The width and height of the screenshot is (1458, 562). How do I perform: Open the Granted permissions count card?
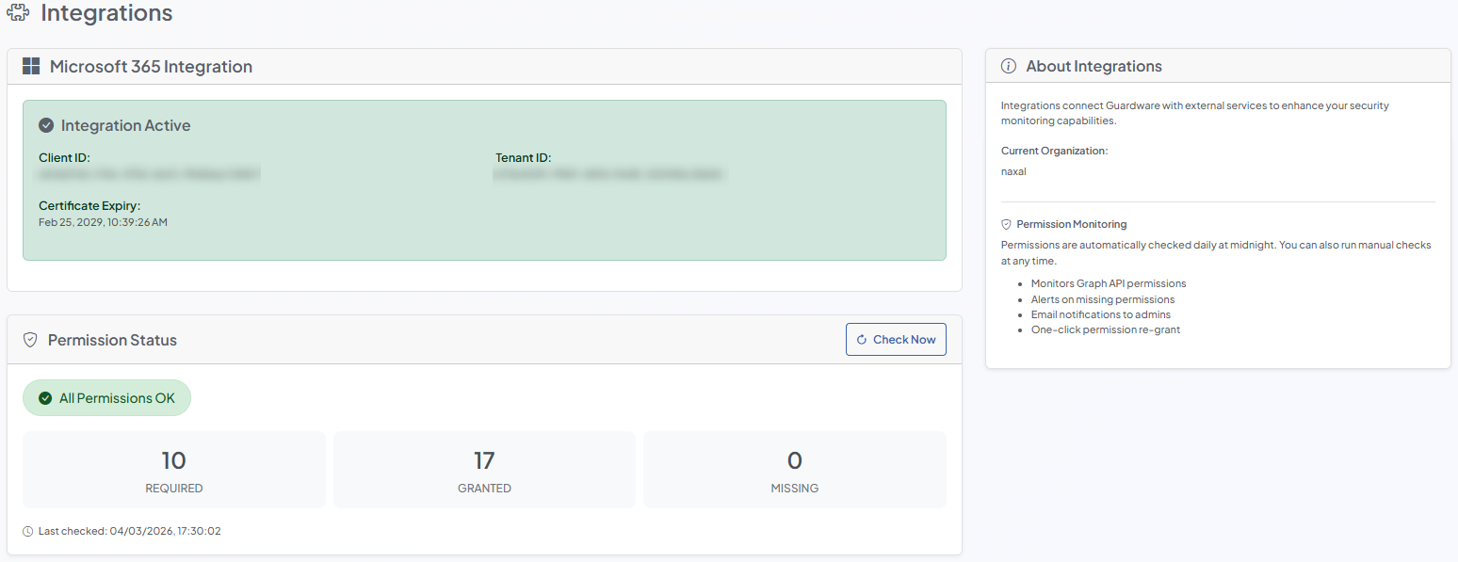pos(484,470)
